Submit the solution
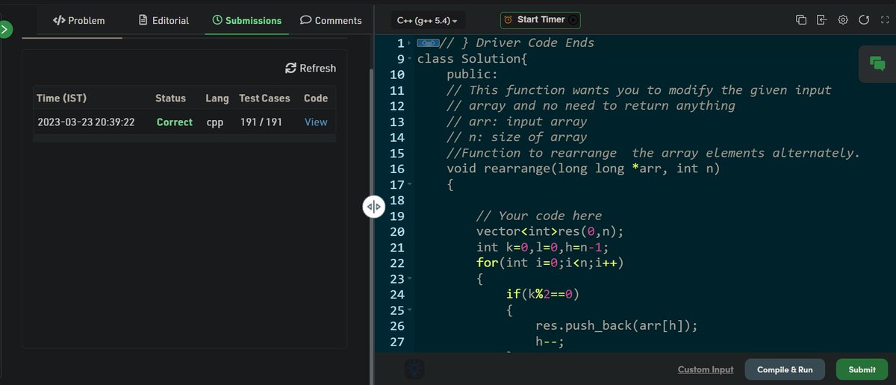The width and height of the screenshot is (896, 385). click(x=862, y=369)
